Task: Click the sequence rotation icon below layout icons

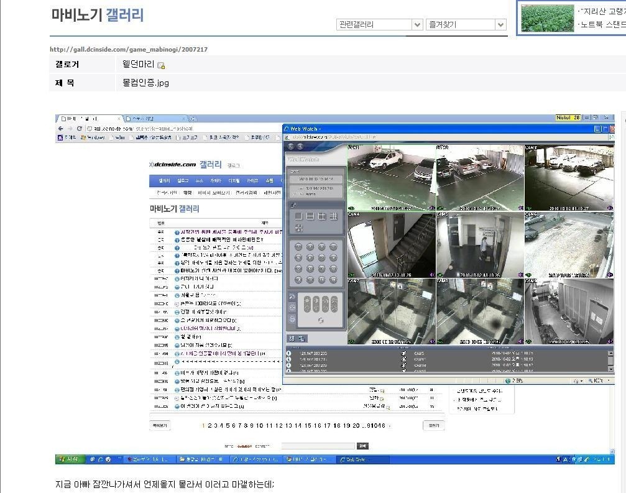Action: (x=298, y=228)
